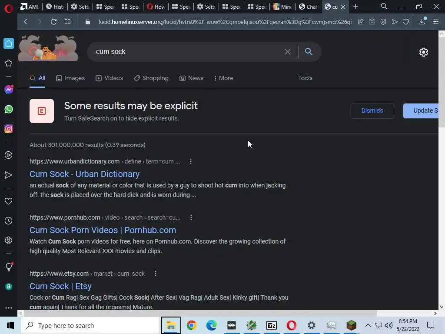
Task: Close the current cu browser tab
Action: (x=343, y=7)
